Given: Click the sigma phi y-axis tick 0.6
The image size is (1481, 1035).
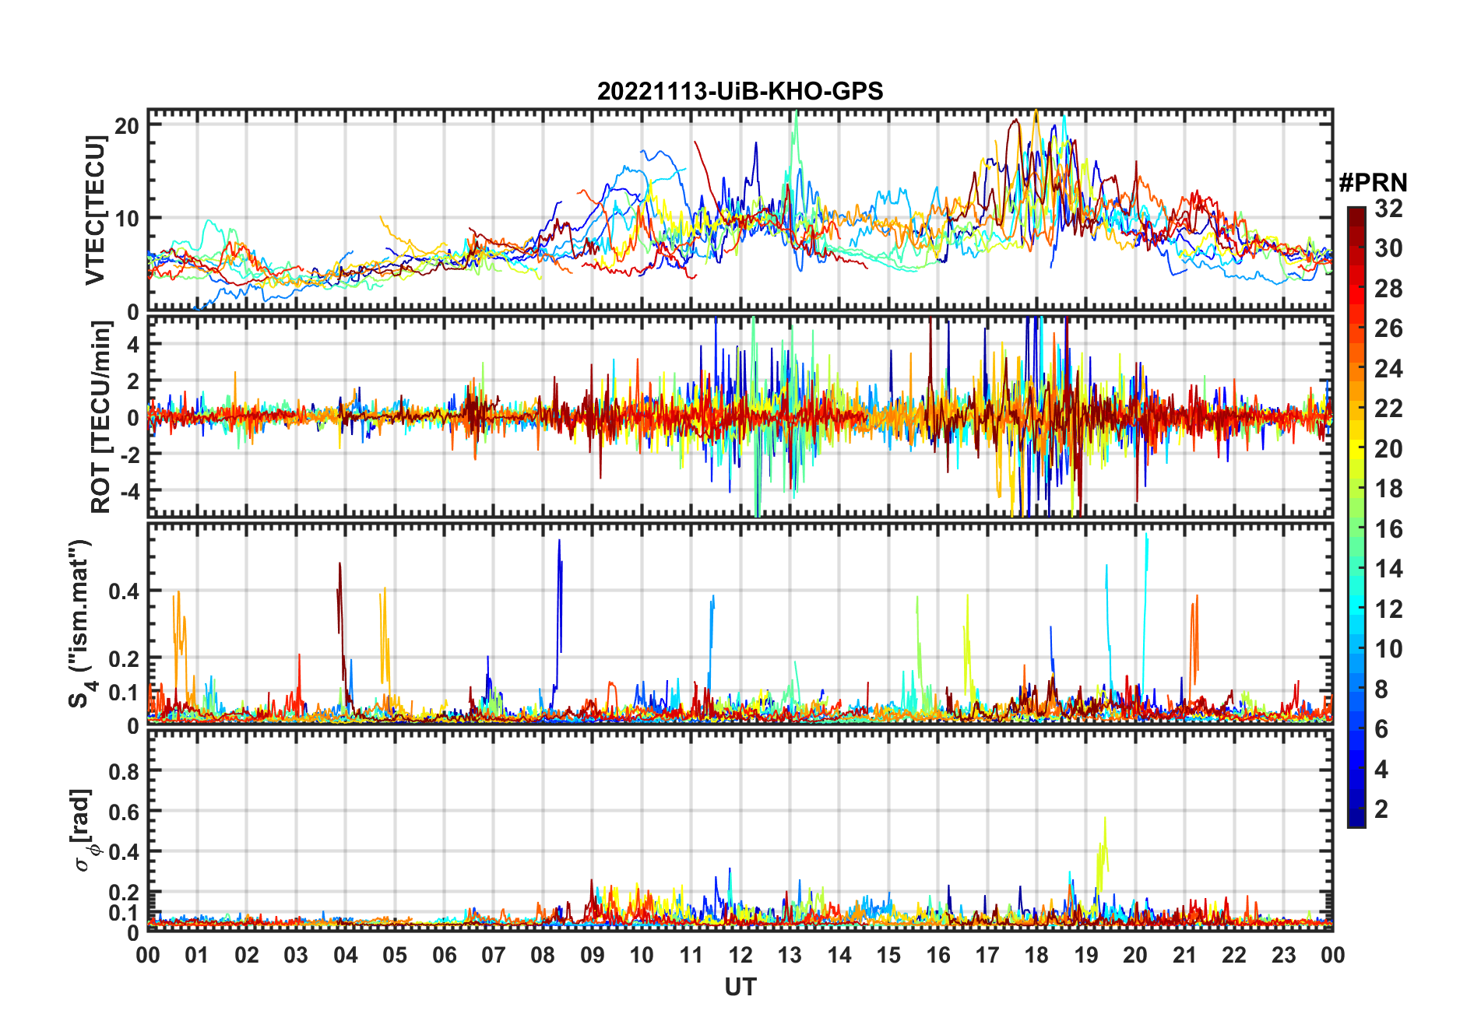Looking at the screenshot, I should point(125,812).
